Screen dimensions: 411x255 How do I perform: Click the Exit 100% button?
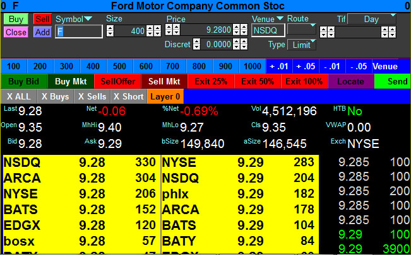tap(304, 81)
